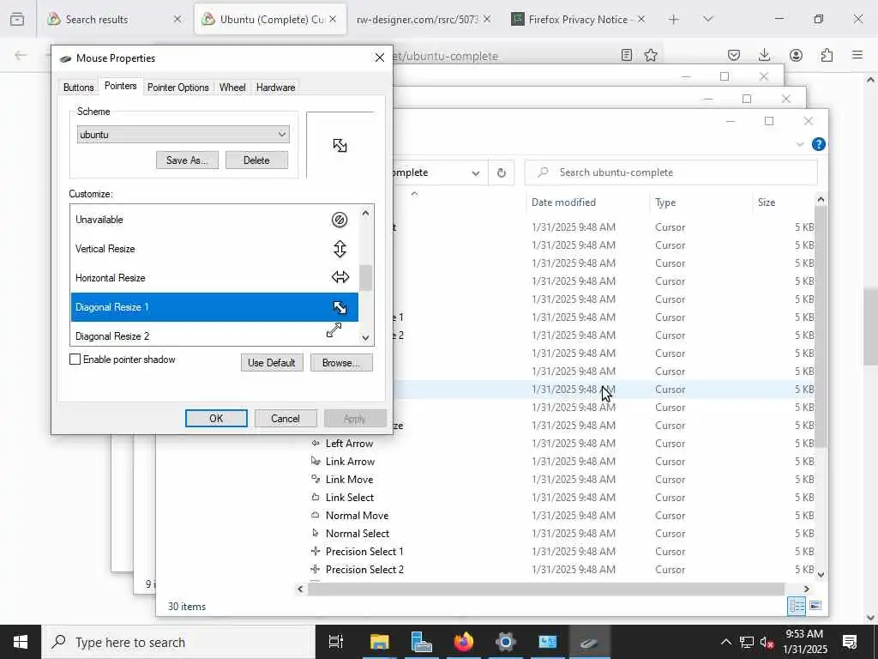878x659 pixels.
Task: Switch to the Pointer Options tab
Action: [x=178, y=88]
